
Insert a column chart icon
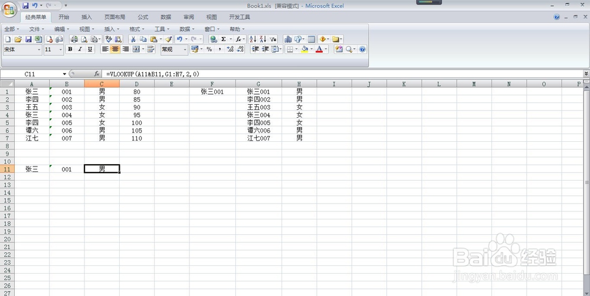(288, 39)
